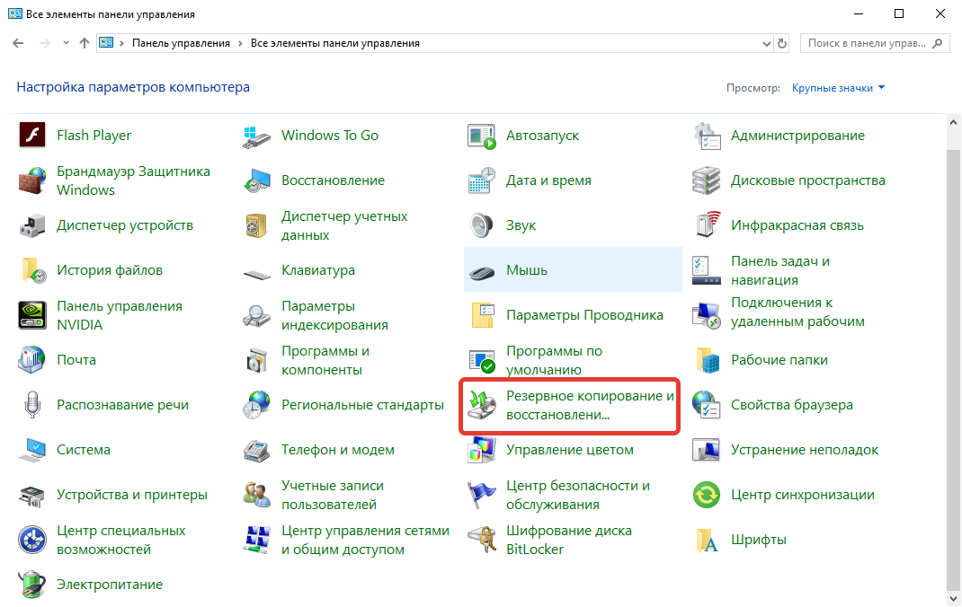Click the Брандмауэр Защитника Windows firewall icon

point(32,180)
